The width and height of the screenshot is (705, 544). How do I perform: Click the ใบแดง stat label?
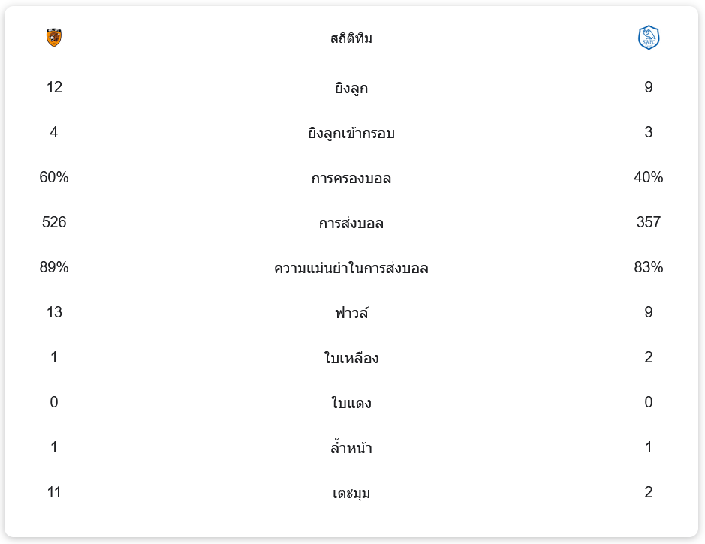point(351,403)
